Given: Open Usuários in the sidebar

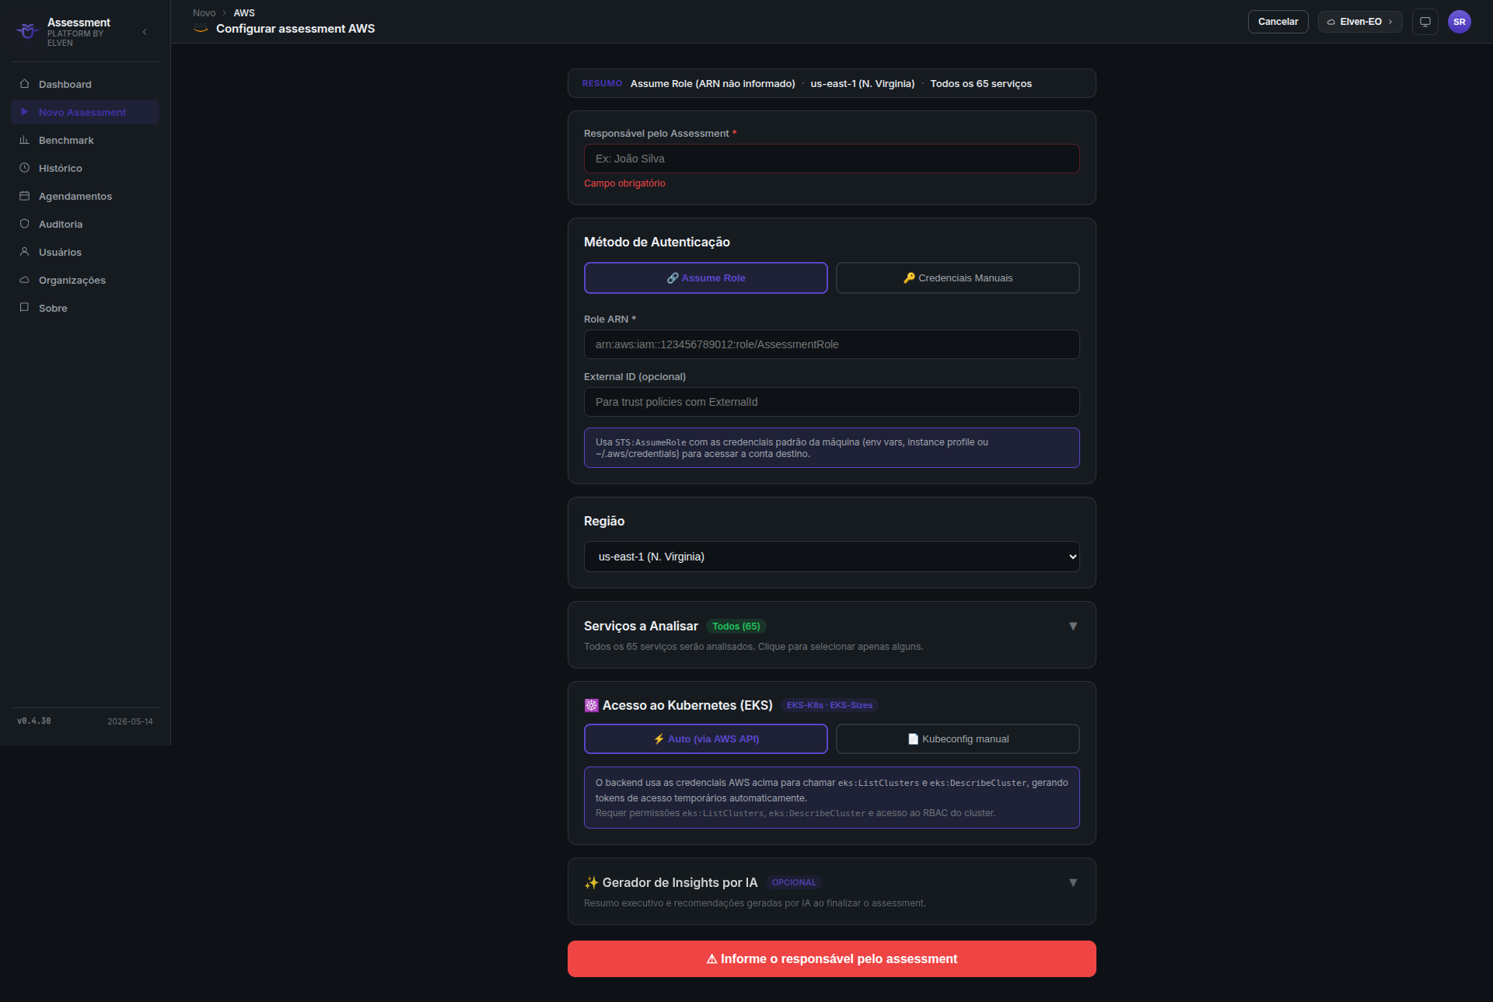Looking at the screenshot, I should (85, 252).
